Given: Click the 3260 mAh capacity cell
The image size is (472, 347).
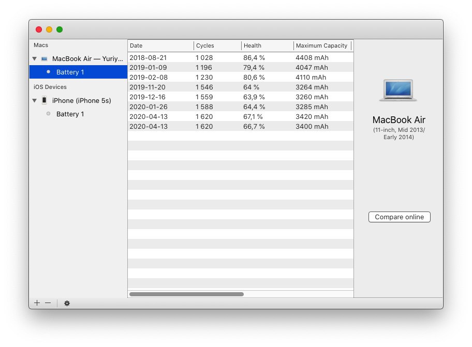Looking at the screenshot, I should 312,97.
